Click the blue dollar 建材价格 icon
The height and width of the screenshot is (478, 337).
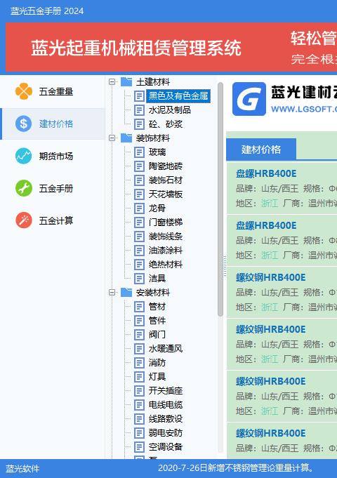coord(24,124)
